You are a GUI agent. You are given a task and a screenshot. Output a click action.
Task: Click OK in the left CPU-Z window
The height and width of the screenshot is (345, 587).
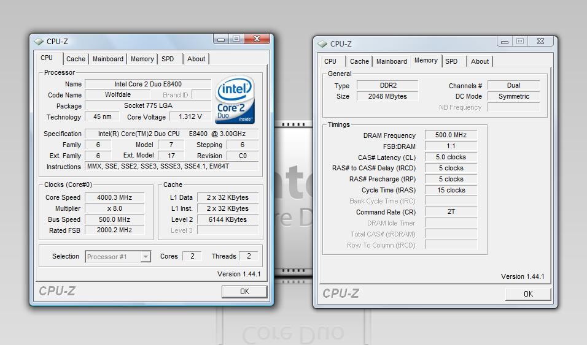coord(244,292)
